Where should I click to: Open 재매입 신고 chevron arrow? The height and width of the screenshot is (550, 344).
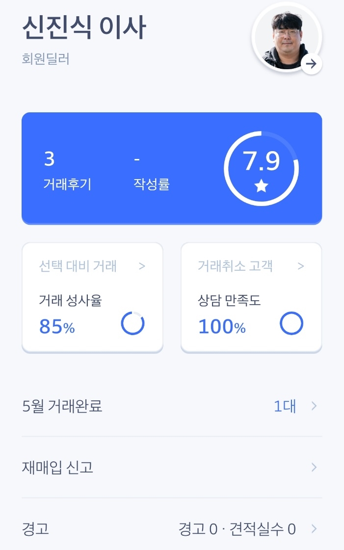pos(314,468)
